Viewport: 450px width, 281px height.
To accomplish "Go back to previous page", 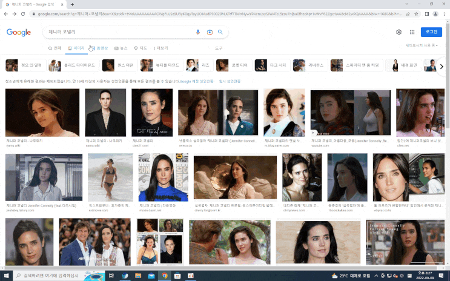I will [x=5, y=14].
